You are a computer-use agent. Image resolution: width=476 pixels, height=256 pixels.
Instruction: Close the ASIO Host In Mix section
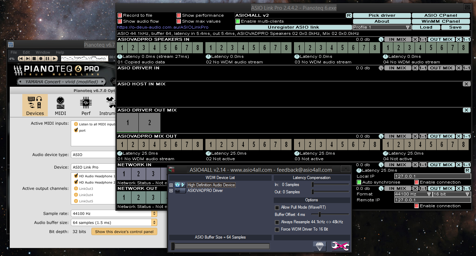point(467,84)
